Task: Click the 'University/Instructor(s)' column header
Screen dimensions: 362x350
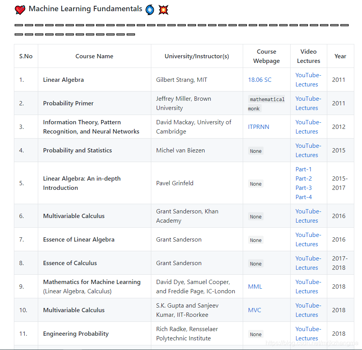Action: pos(197,56)
